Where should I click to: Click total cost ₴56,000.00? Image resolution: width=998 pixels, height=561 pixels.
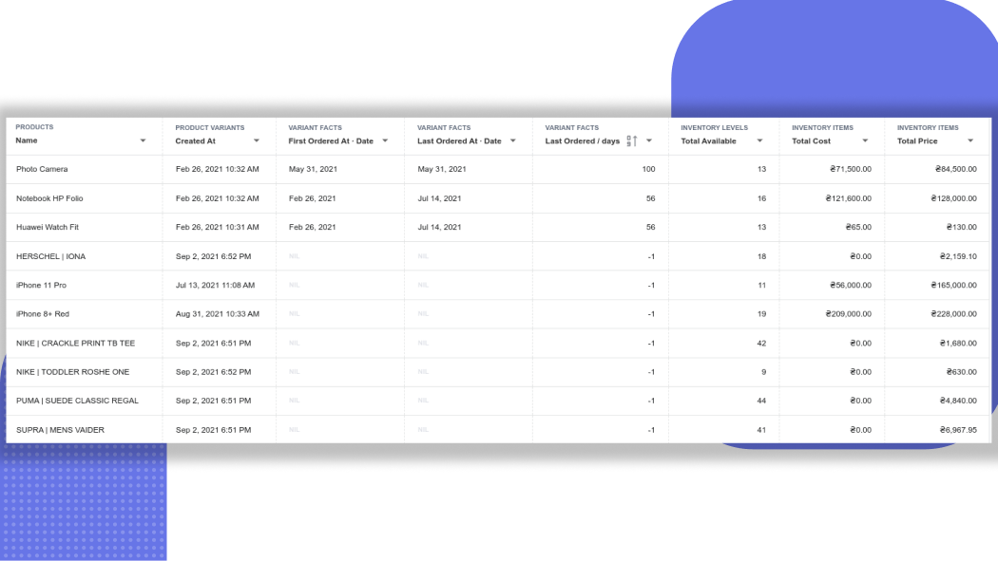tap(851, 286)
